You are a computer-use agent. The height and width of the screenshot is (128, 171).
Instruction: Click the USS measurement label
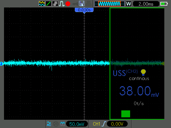point(119,73)
